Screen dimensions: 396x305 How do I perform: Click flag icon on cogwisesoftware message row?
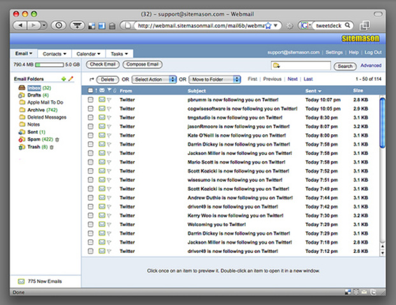pos(109,109)
